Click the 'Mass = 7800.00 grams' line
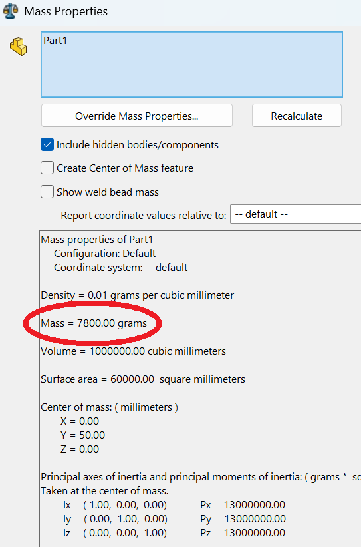This screenshot has width=361, height=547. point(94,323)
